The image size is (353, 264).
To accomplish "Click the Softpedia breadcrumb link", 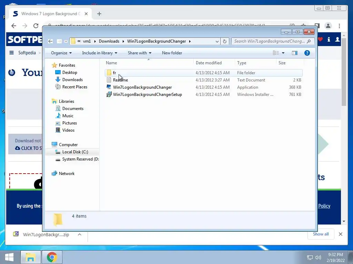I will (x=27, y=53).
